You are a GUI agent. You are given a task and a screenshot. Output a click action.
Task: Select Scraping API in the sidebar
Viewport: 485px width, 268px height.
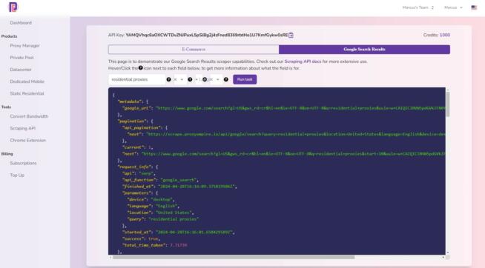[22, 128]
